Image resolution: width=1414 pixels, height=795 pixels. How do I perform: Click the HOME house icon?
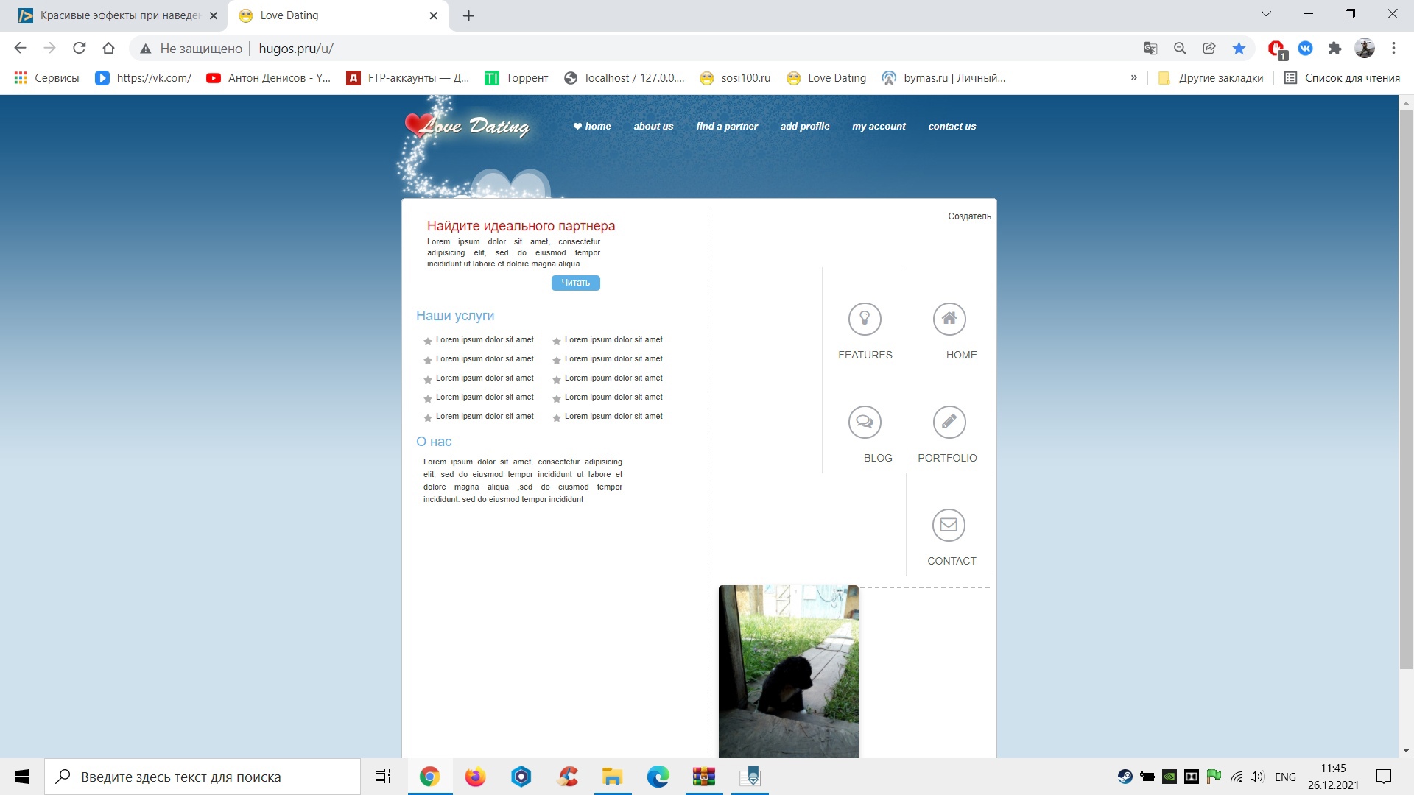point(949,319)
